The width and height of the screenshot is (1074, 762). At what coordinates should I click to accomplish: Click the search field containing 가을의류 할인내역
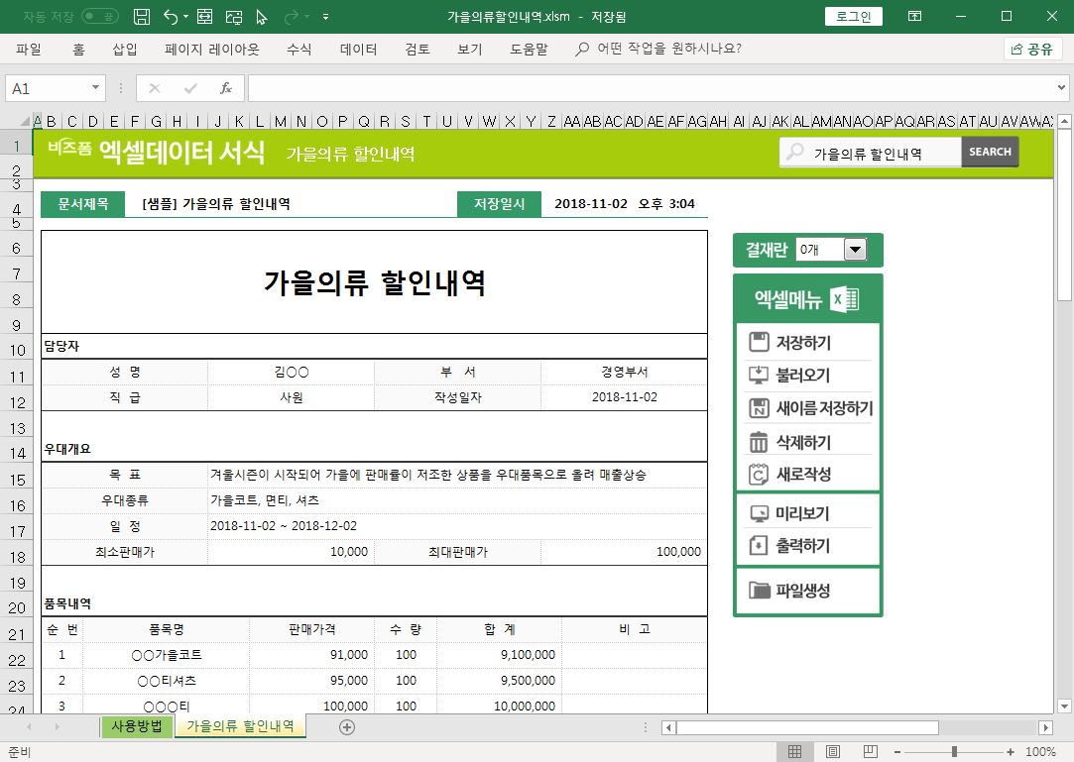click(873, 153)
